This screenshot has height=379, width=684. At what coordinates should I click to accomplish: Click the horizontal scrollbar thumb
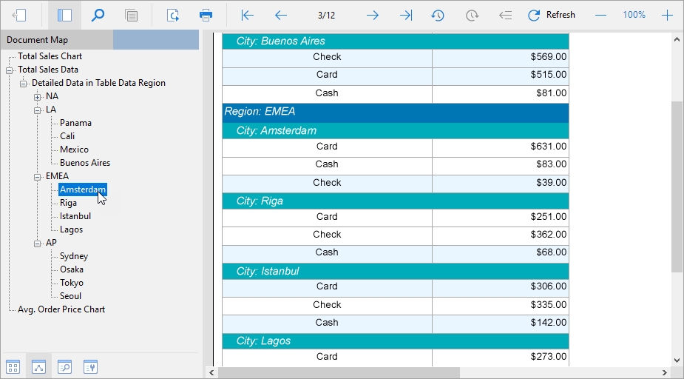point(339,373)
